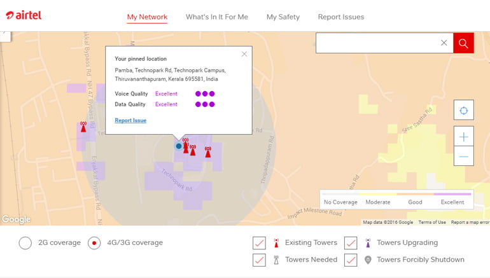Click Voice Quality Excellent text

tap(166, 94)
